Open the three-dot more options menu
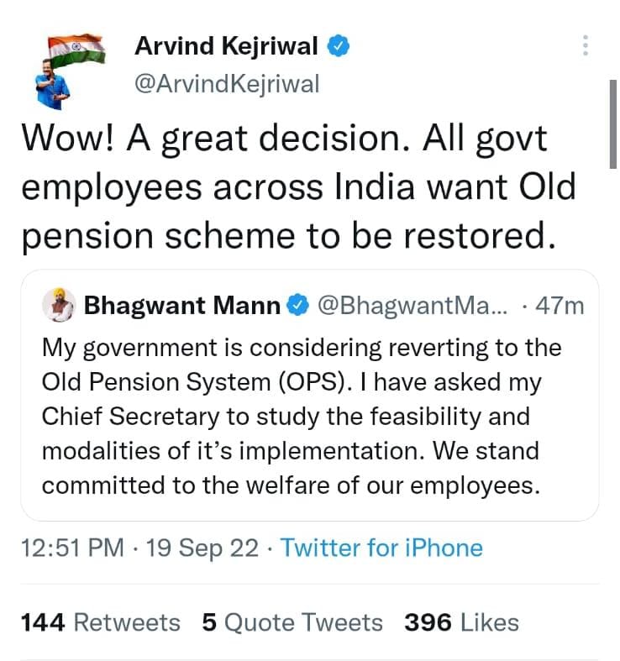620x661 pixels. pos(586,45)
